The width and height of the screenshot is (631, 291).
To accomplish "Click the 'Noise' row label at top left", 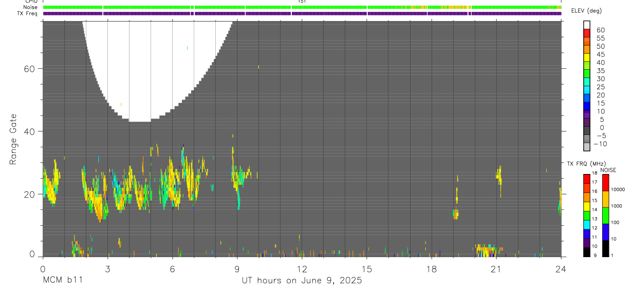I will tap(31, 7).
